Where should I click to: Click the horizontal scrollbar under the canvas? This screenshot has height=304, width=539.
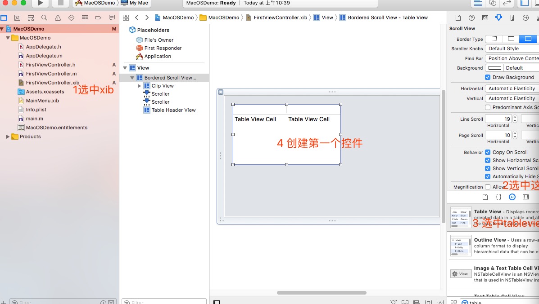[322, 293]
